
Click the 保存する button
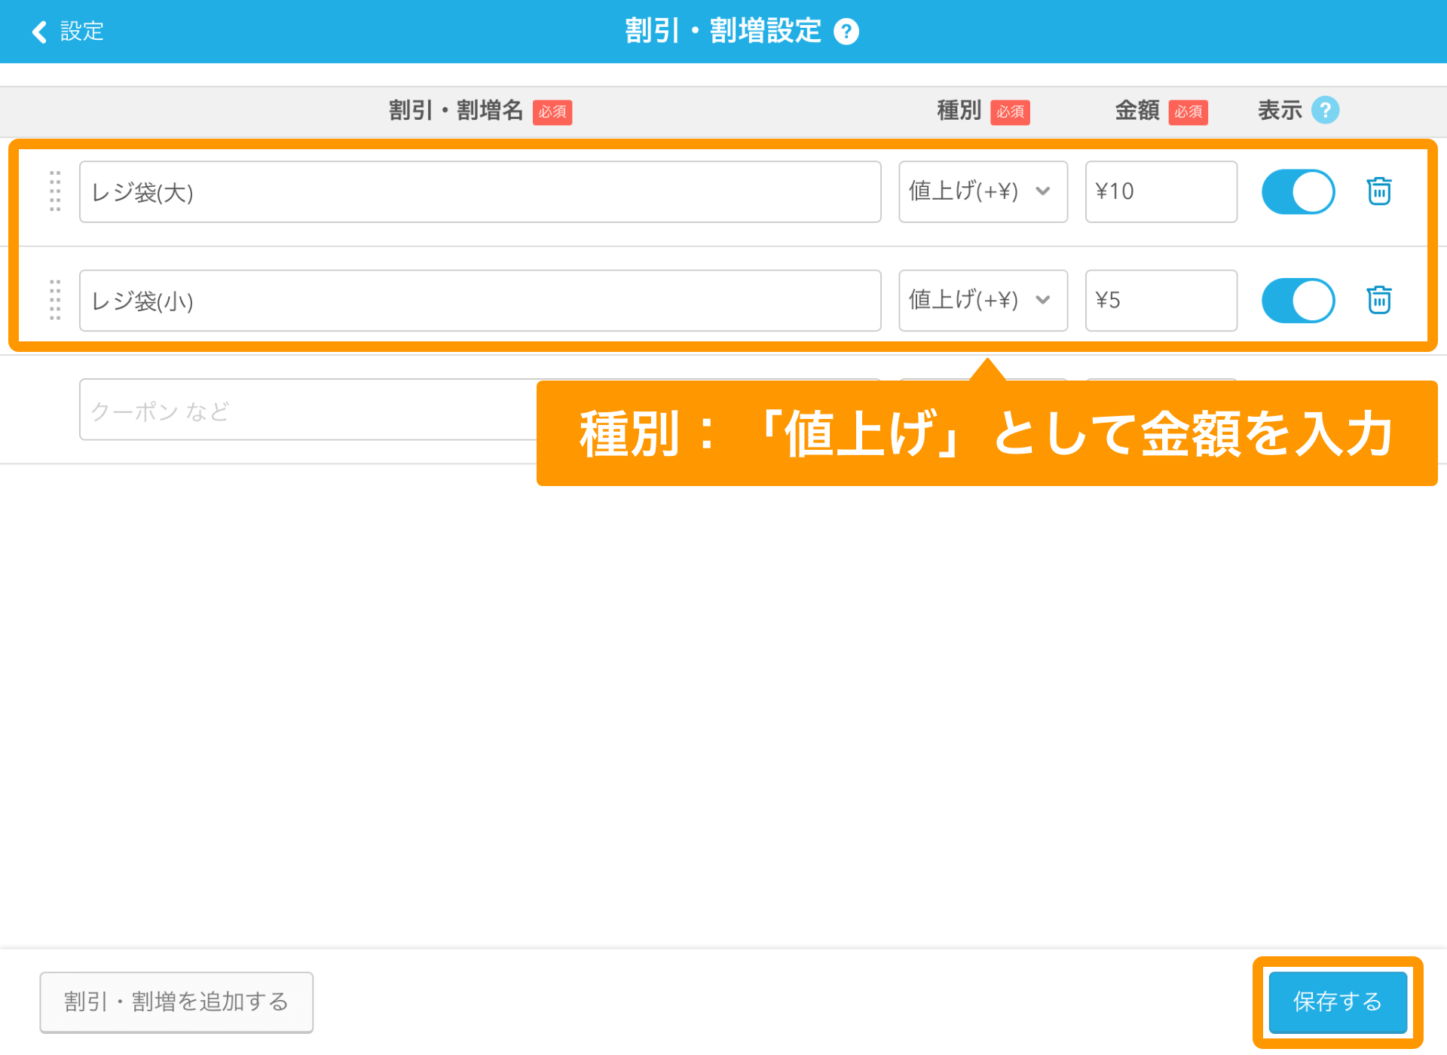pyautogui.click(x=1338, y=1001)
